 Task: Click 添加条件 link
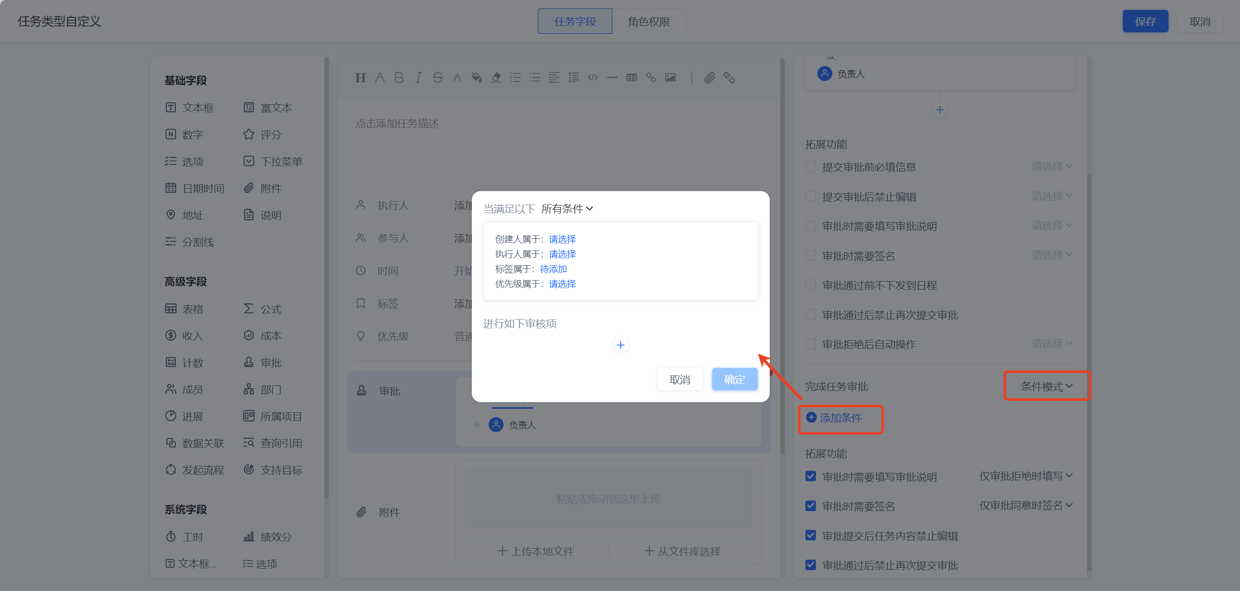point(834,418)
